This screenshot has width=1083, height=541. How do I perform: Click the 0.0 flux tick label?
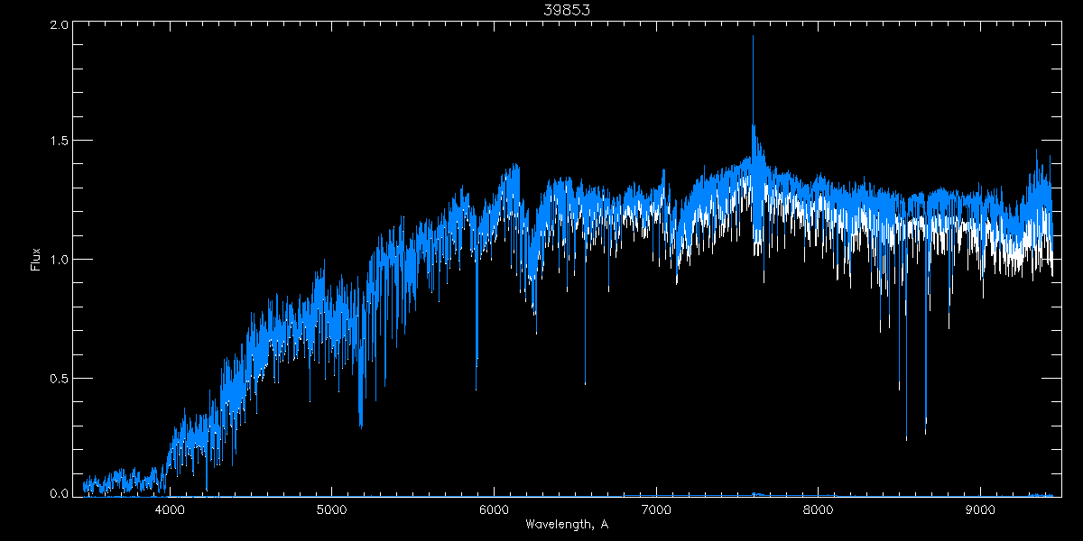click(60, 493)
